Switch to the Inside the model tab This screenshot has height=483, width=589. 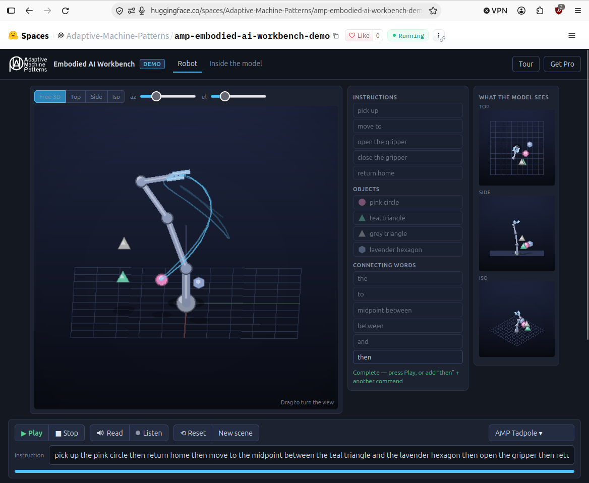tap(235, 64)
